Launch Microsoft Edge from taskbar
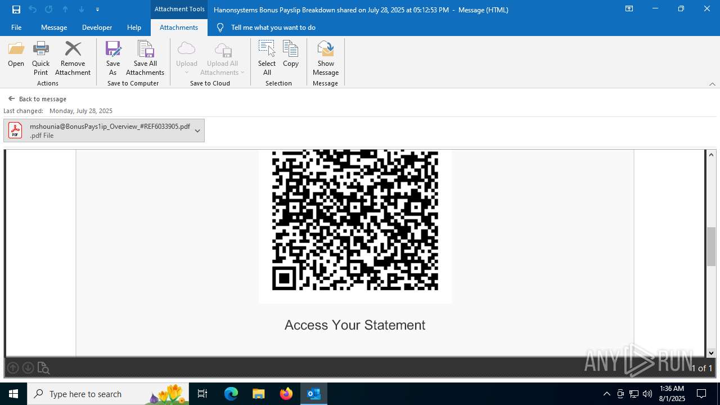Viewport: 720px width, 405px height. coord(231,394)
